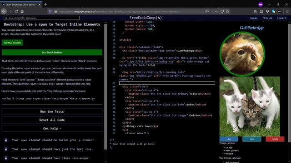Bookmark this page with the star icon
Image resolution: width=291 pixels, height=163 pixels.
click(x=227, y=11)
